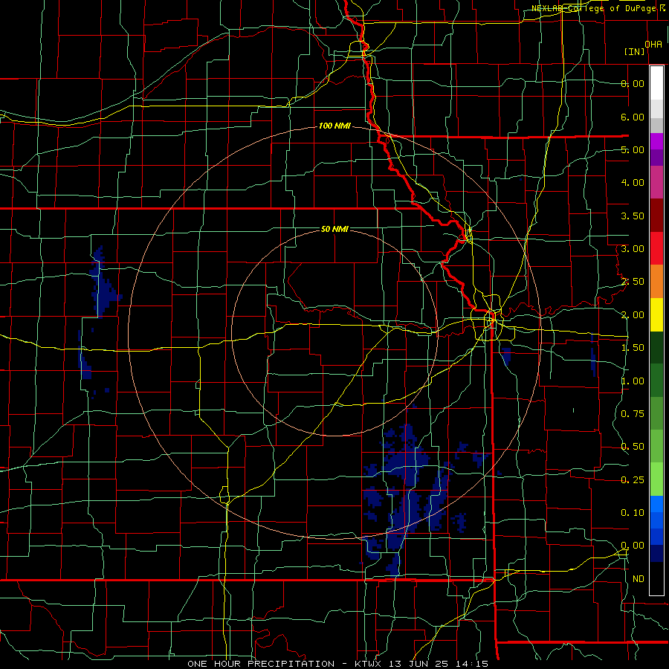Click the 100 NMI range ring label
The image size is (669, 669).
tap(334, 126)
